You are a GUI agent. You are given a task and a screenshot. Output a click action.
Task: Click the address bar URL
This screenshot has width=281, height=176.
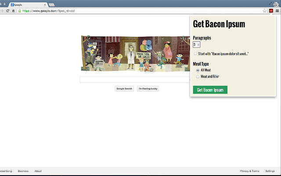point(48,11)
